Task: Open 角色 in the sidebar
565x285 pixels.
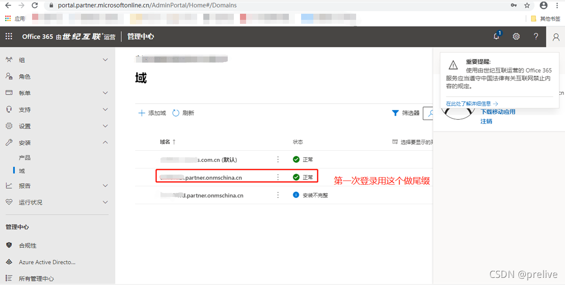Action: 24,77
